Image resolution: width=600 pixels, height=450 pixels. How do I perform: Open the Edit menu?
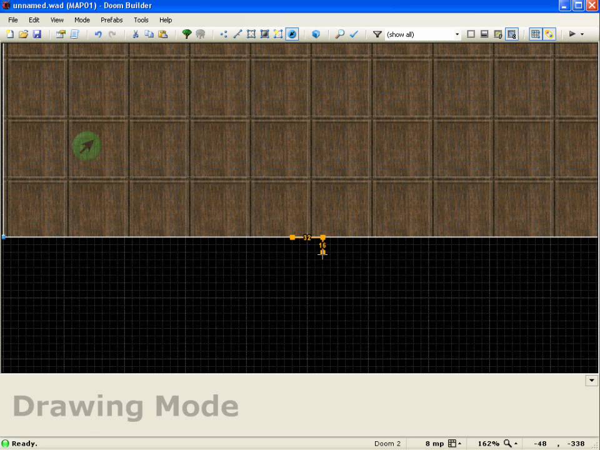(34, 20)
